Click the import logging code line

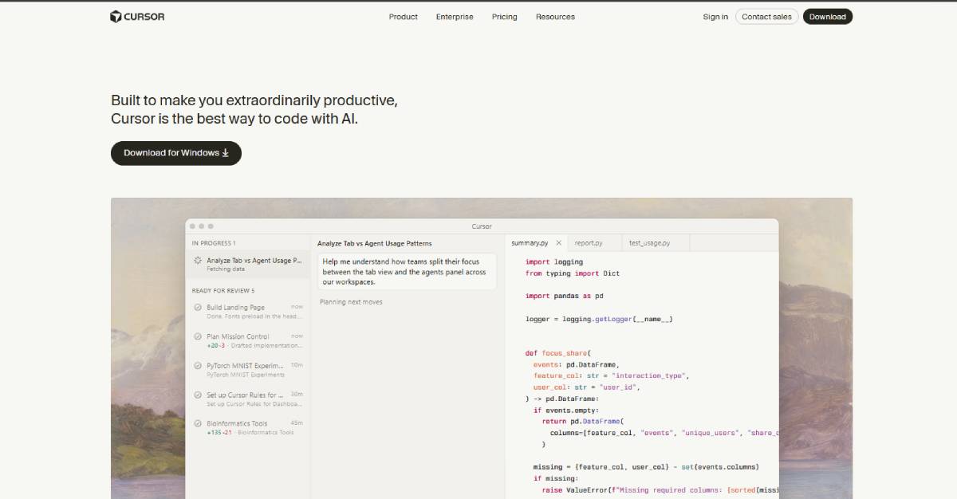(x=554, y=261)
